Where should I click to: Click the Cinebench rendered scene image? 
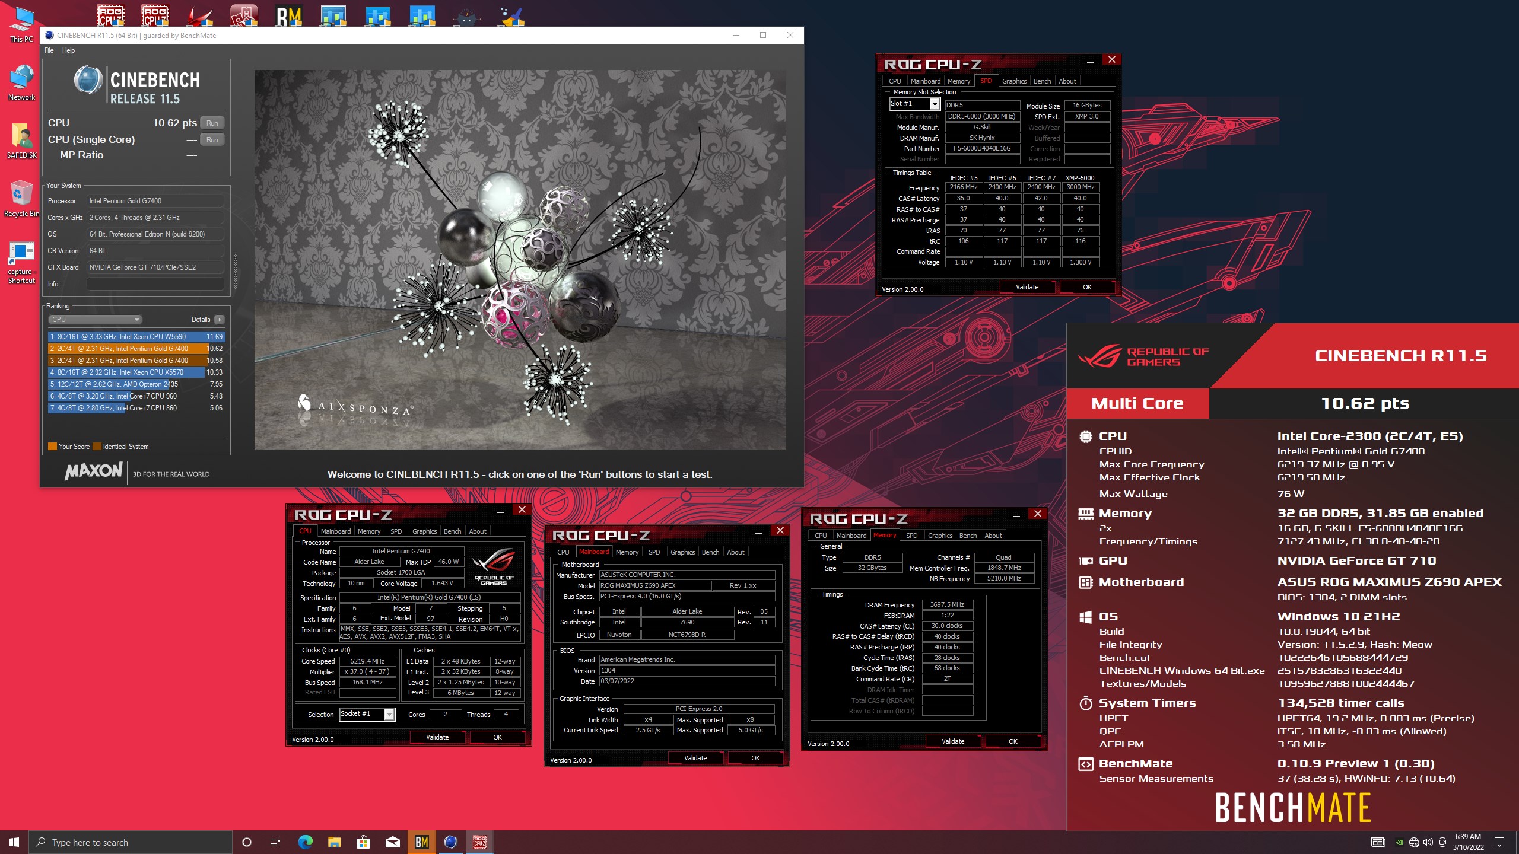(x=520, y=260)
